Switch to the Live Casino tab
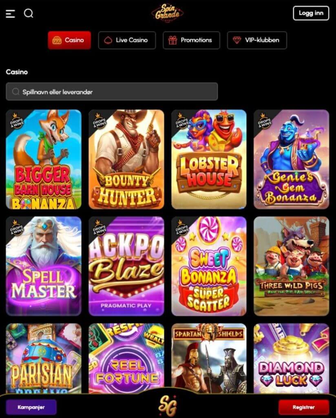 [127, 40]
